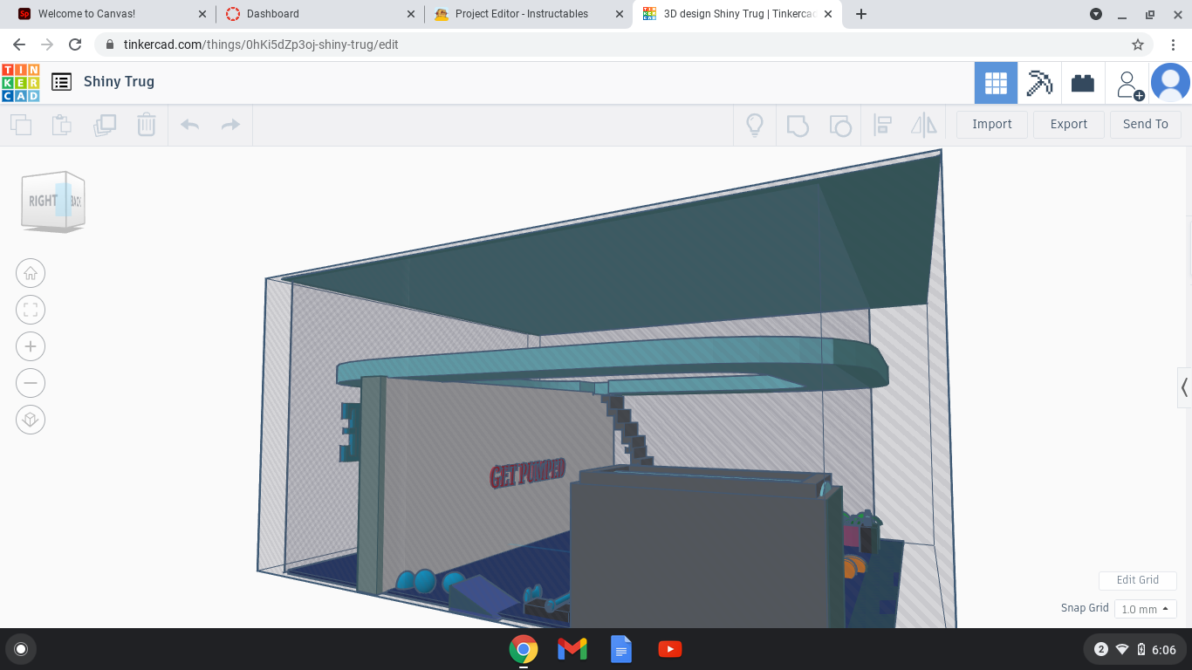The image size is (1192, 670).
Task: Click the Import button
Action: (991, 124)
